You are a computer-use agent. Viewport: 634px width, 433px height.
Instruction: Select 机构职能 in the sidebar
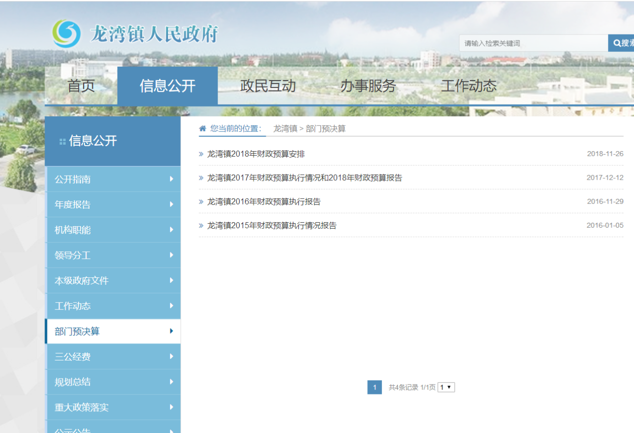73,230
